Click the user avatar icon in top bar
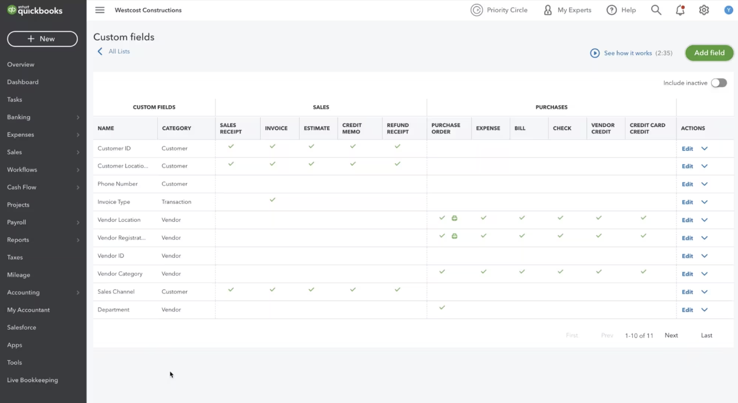 (x=728, y=10)
